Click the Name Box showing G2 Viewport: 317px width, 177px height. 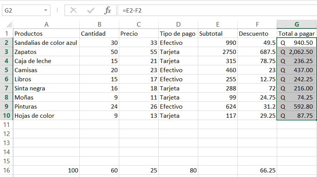click(26, 10)
